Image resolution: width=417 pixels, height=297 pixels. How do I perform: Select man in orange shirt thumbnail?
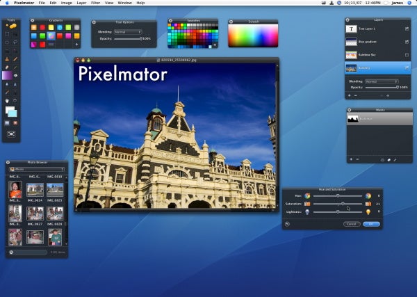tap(15, 189)
